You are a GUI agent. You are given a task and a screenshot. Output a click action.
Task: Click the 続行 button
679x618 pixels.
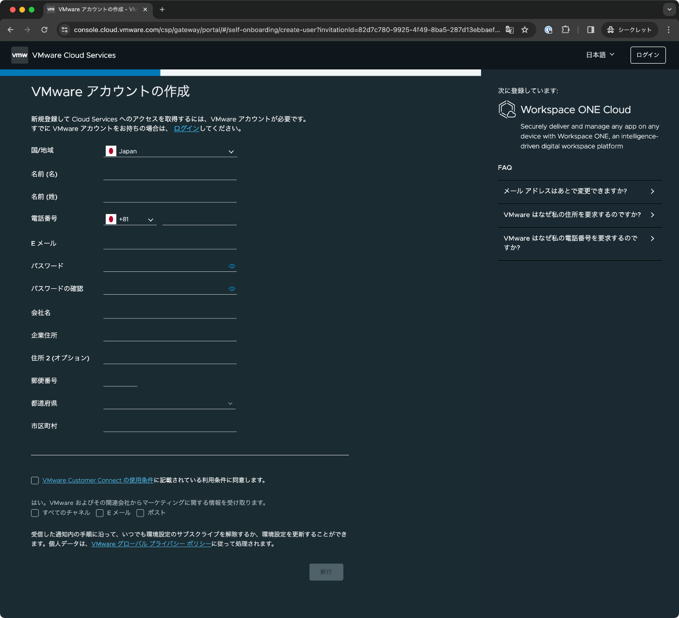326,572
